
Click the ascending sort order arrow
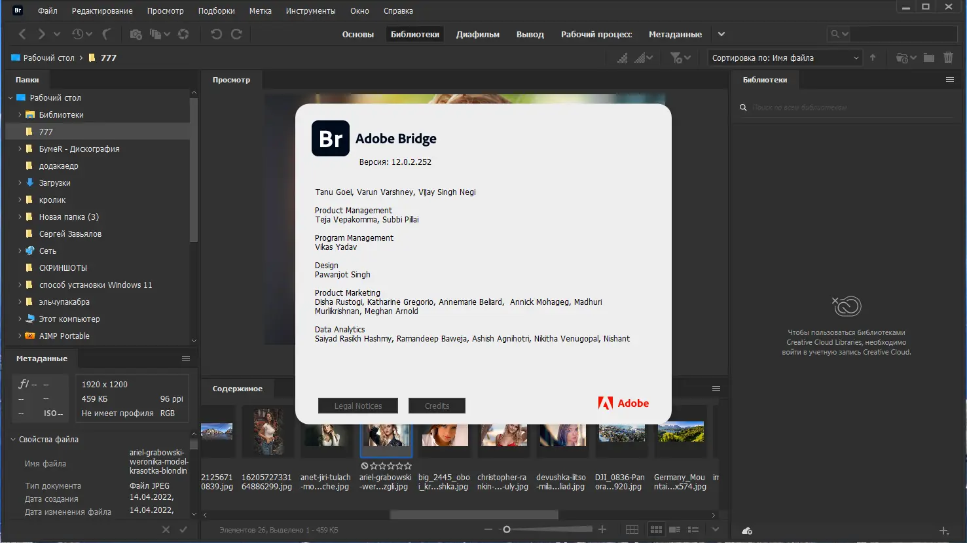click(x=873, y=58)
